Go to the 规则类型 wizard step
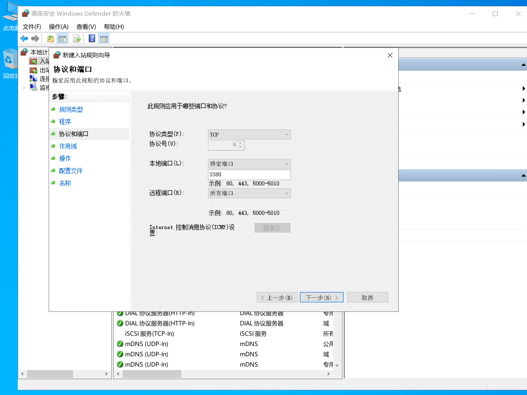 (x=71, y=109)
